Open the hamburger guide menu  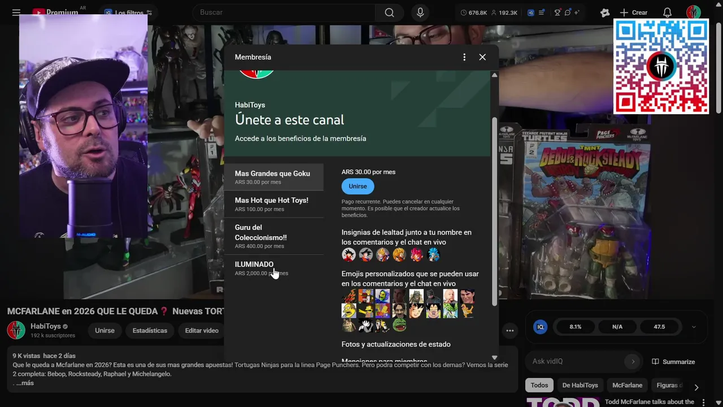click(16, 12)
